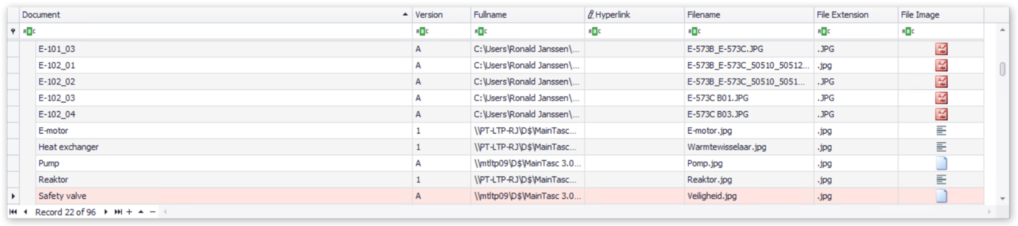Go to next record in navigator

pyautogui.click(x=106, y=212)
